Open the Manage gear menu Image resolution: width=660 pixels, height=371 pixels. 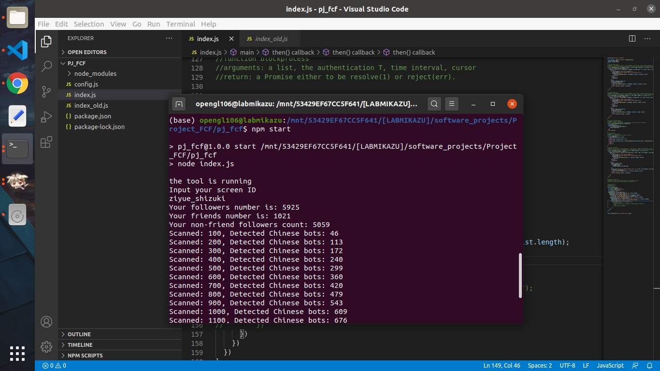coord(46,346)
